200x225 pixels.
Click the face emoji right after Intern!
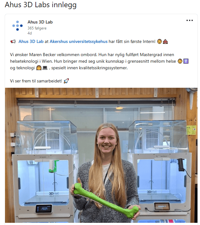159,42
